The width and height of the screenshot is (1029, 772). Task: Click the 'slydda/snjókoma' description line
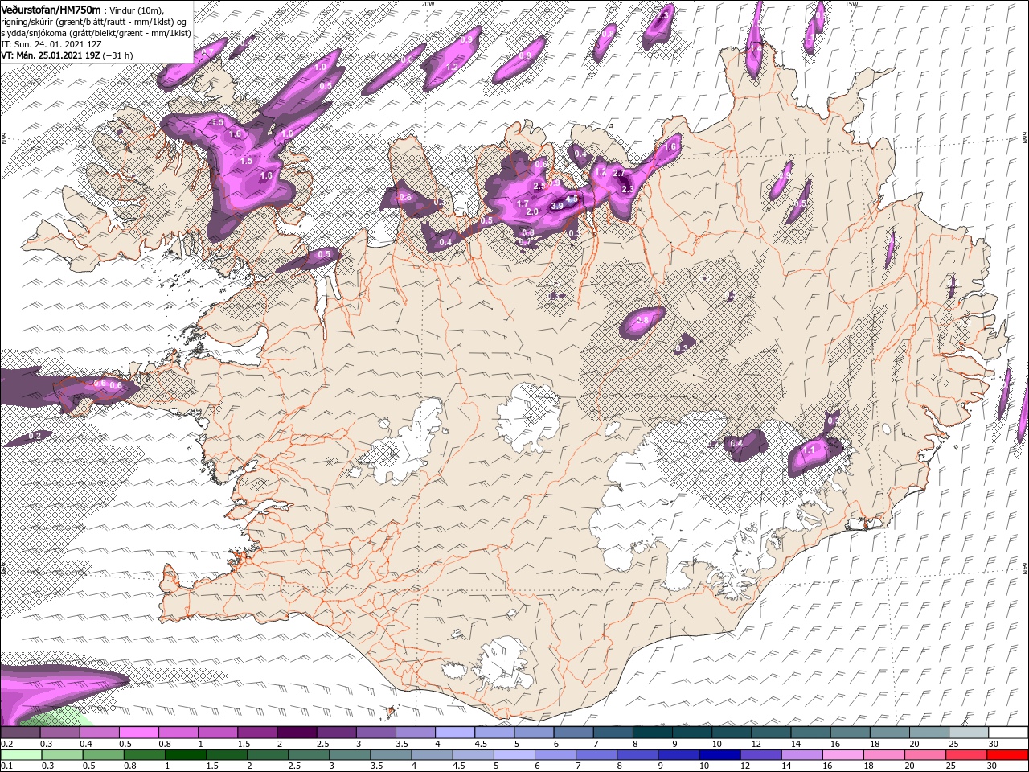96,33
